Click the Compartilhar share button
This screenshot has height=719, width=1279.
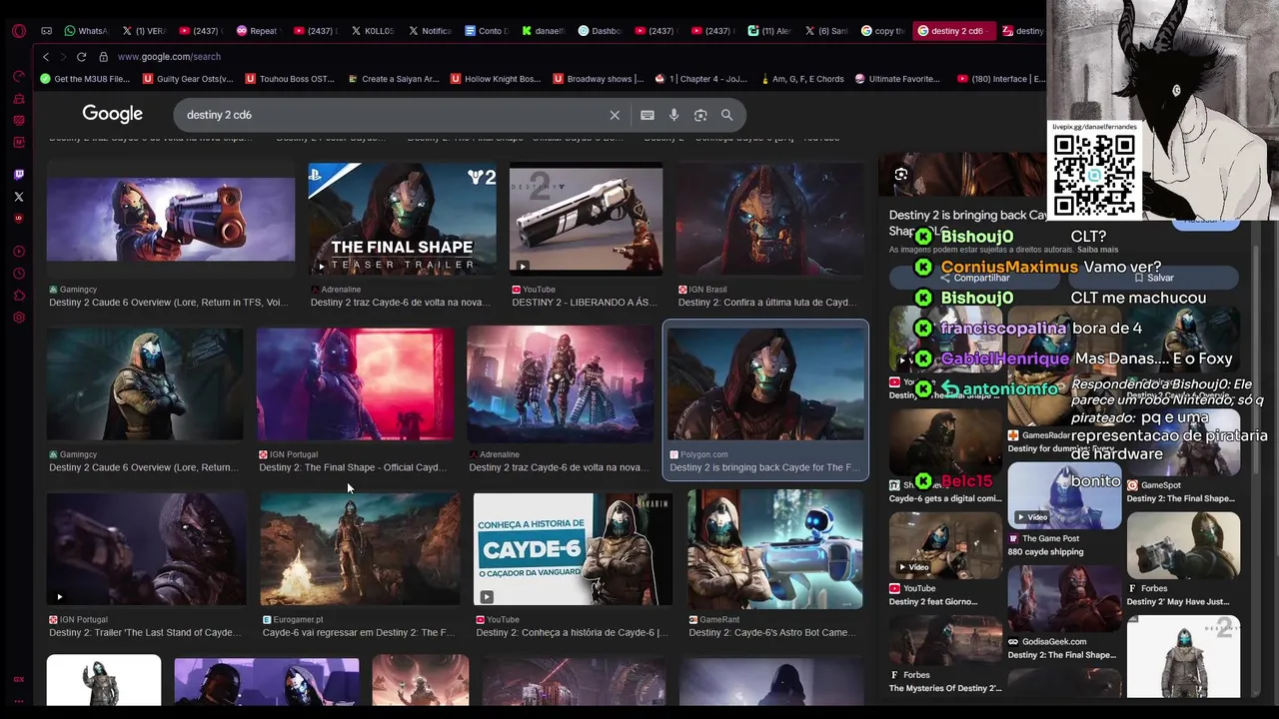[x=974, y=278]
